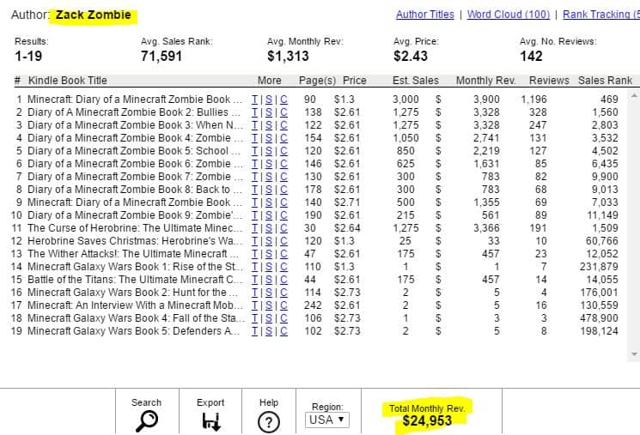Open the Author Titles link
640x435 pixels.
[x=425, y=15]
